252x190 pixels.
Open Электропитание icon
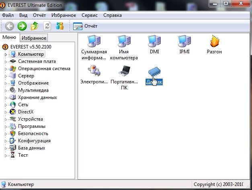94,75
